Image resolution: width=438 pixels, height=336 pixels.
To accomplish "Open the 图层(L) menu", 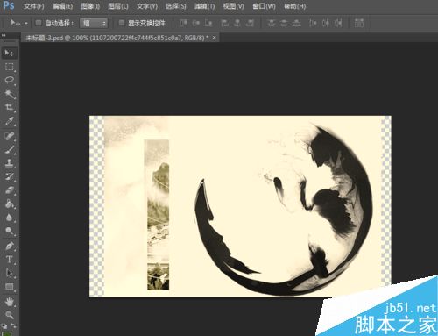I will coord(118,6).
